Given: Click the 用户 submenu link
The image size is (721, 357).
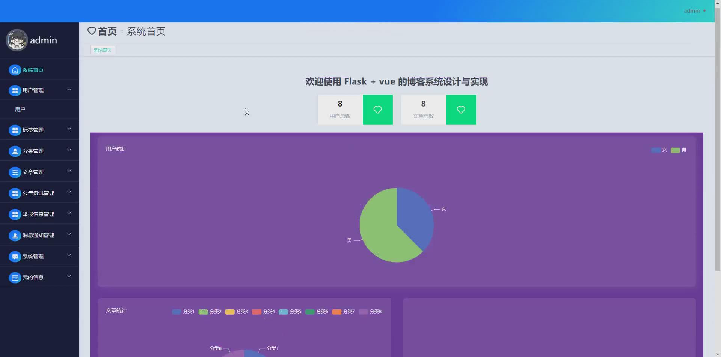Looking at the screenshot, I should [20, 109].
